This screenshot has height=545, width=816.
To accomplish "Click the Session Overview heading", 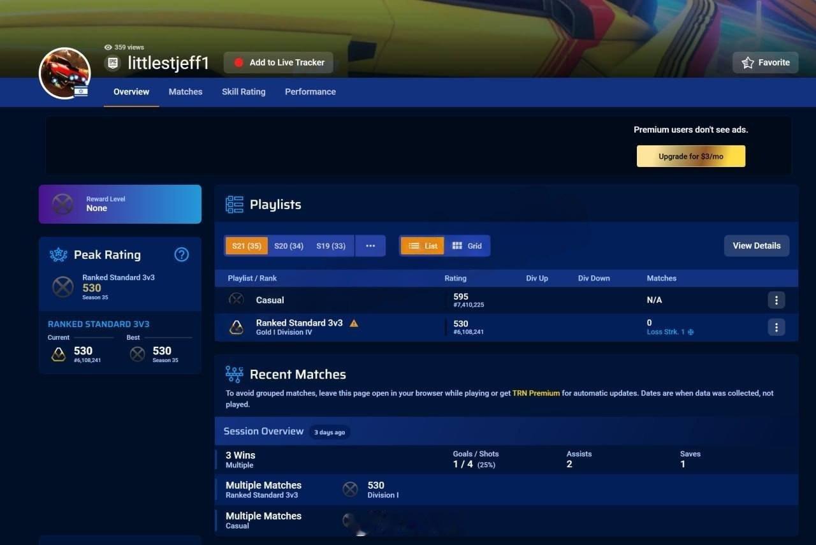I will pyautogui.click(x=263, y=432).
